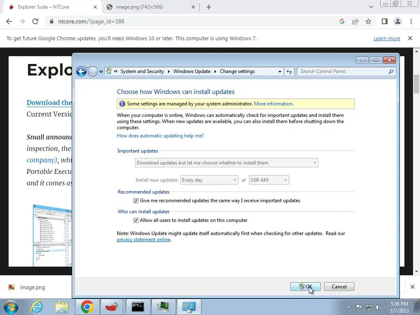The image size is (420, 315).
Task: Click Chrome back navigation arrow
Action: point(9,21)
